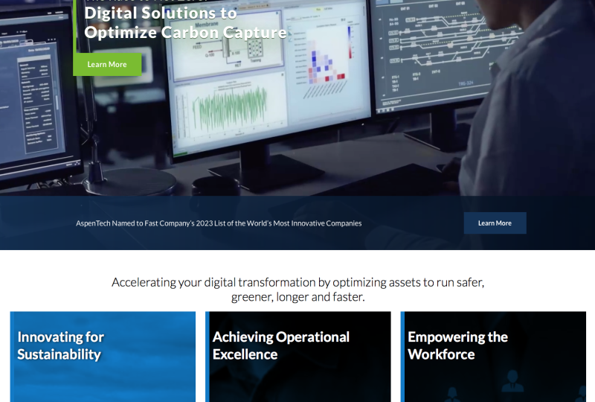The height and width of the screenshot is (402, 595).
Task: Click the green Learn More button
Action: click(x=107, y=65)
